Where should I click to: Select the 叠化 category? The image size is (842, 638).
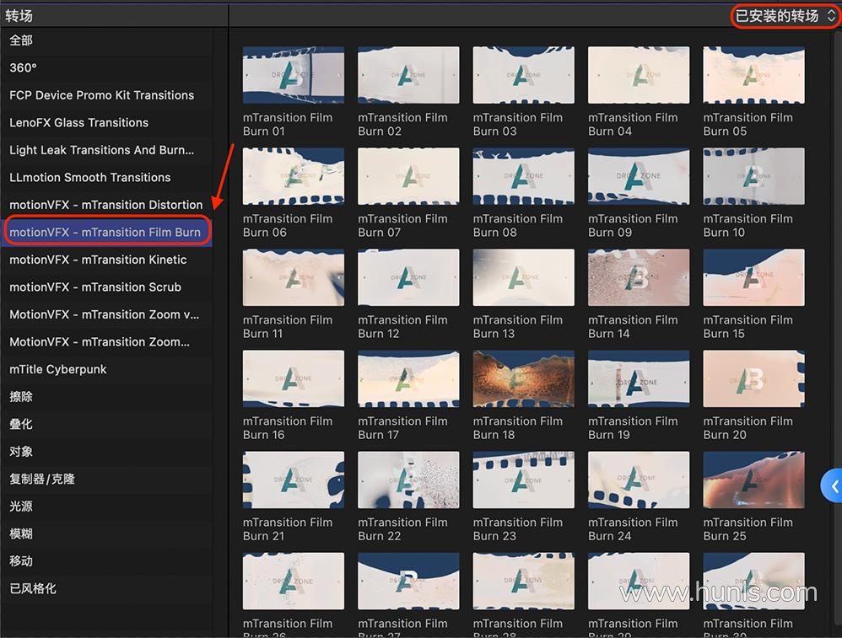[106, 424]
